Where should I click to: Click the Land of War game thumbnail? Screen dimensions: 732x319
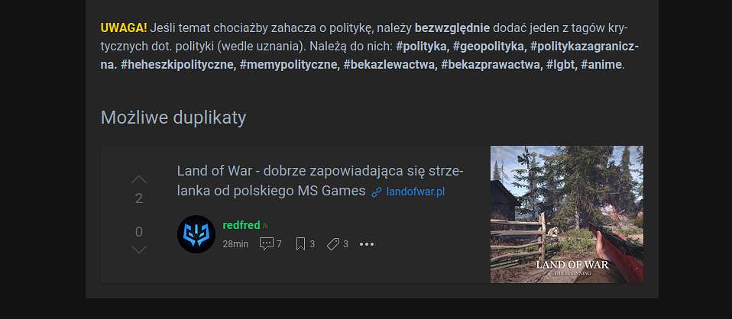coord(567,214)
